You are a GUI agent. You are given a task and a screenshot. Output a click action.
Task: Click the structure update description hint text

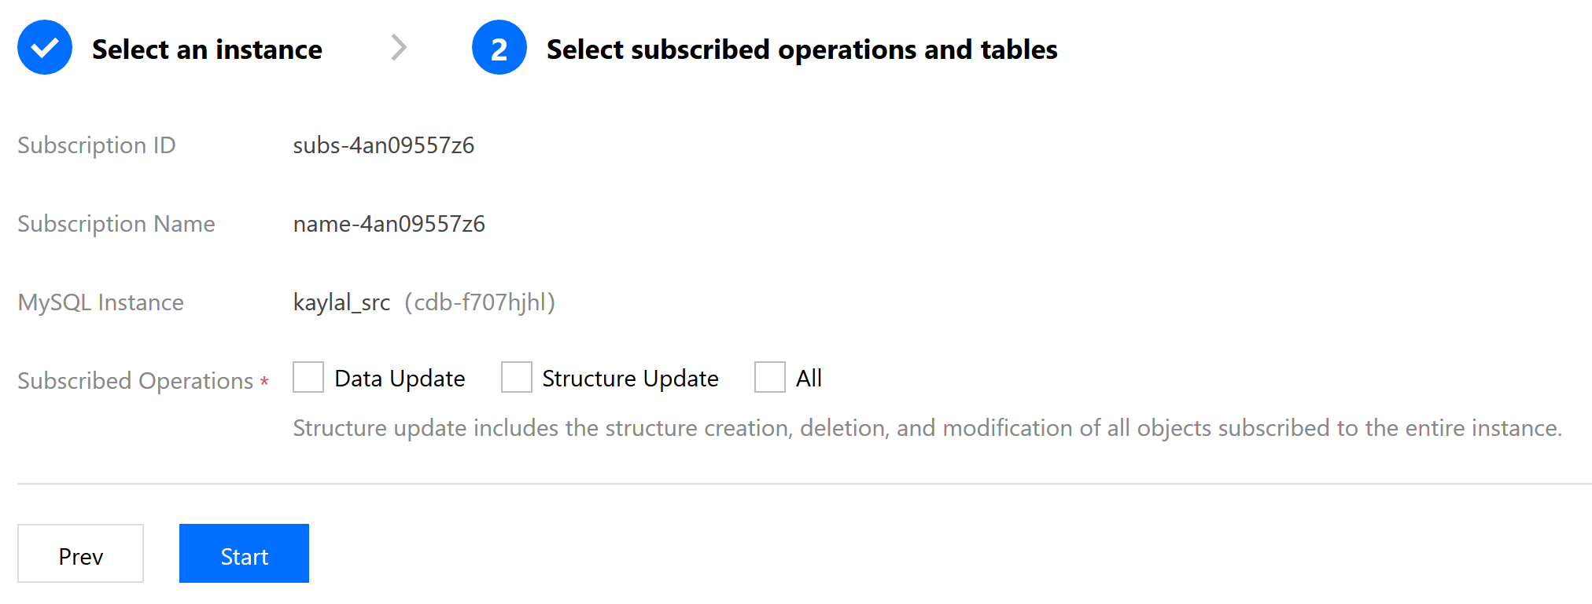(927, 428)
